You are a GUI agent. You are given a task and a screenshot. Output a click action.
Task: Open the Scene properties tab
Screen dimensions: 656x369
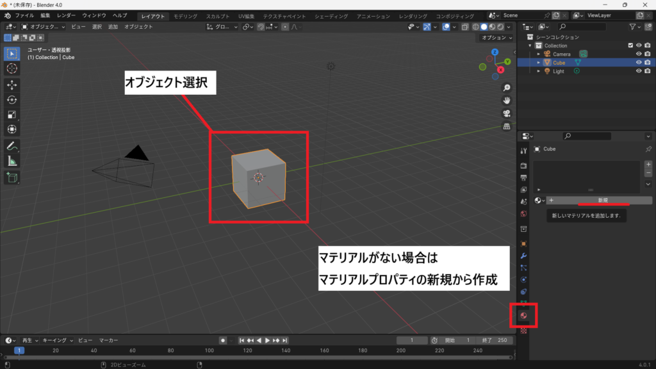(x=523, y=202)
